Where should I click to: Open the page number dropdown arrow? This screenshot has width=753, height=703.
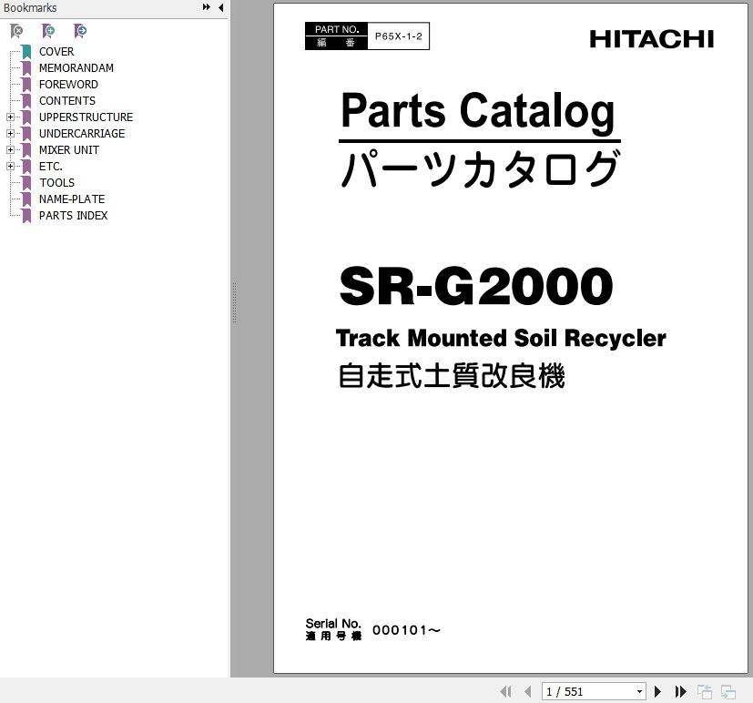pos(640,691)
